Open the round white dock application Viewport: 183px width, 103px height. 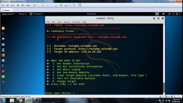(x=3, y=60)
